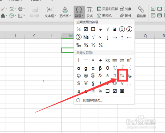The image size is (165, 133).
Task: Open the radar chart dropdown icon
Action: (21, 9)
